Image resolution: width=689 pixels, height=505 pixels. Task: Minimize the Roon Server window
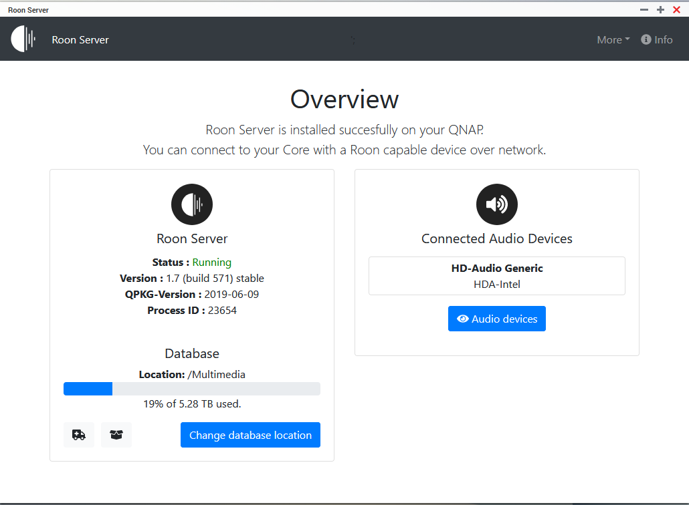(x=644, y=9)
